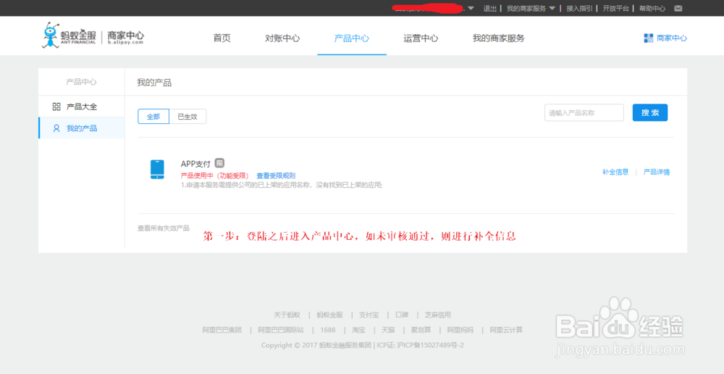Select 产品中心 tab
The image size is (724, 374).
coord(352,38)
